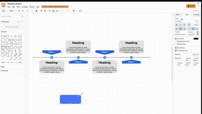202x114 pixels.
Task: Set vertical alignment to middle
Action: coord(193,28)
